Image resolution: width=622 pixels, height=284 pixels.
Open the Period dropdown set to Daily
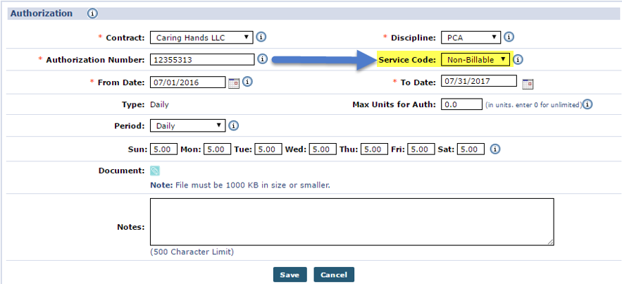point(187,125)
